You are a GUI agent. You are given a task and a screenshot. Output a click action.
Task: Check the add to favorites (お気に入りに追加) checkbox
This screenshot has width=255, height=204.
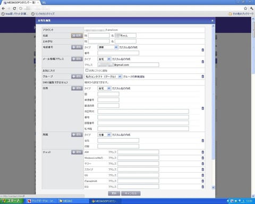pyautogui.click(x=87, y=70)
